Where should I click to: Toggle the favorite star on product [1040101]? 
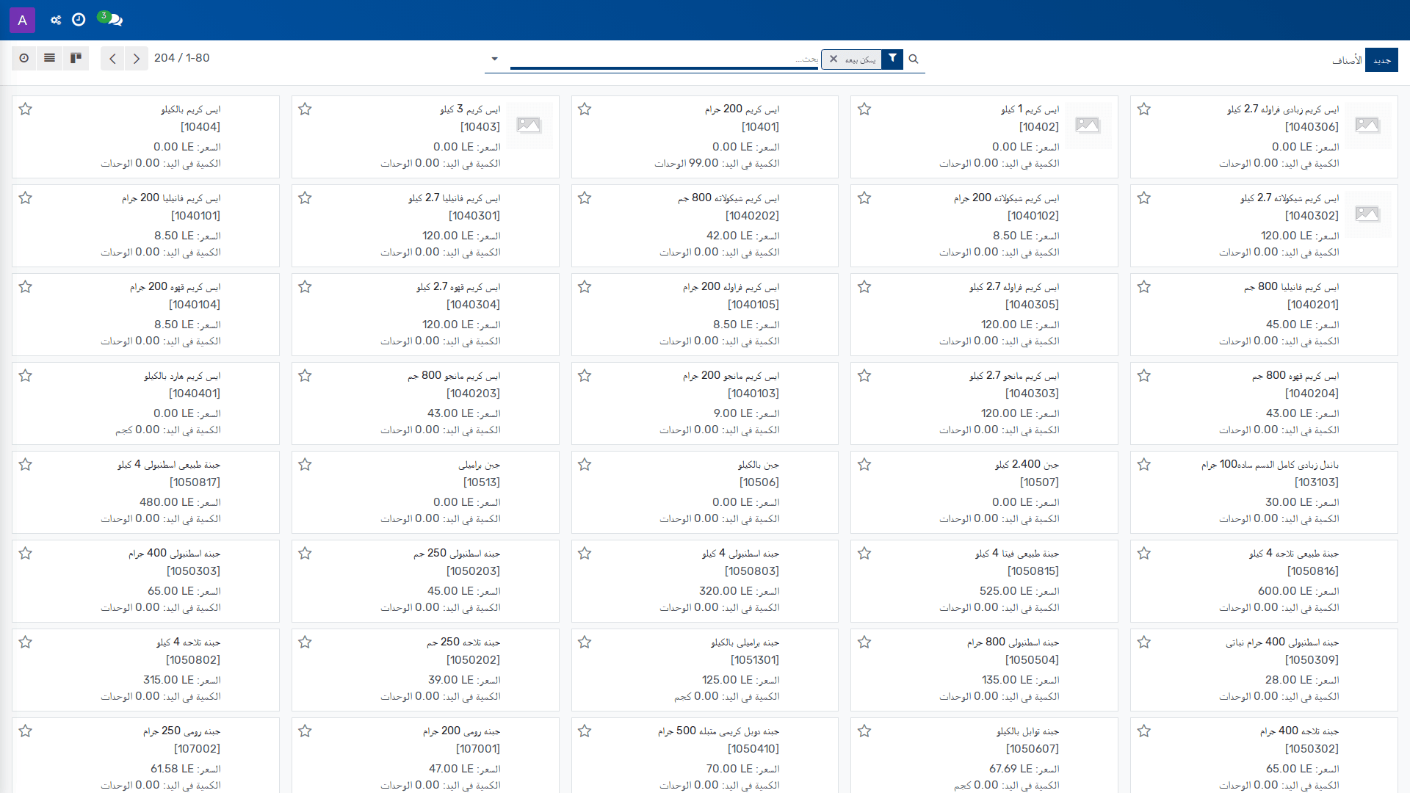click(x=26, y=198)
